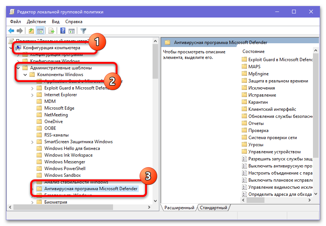The width and height of the screenshot is (326, 226).
Task: Click the Export list toolbar icon
Action: point(51,31)
